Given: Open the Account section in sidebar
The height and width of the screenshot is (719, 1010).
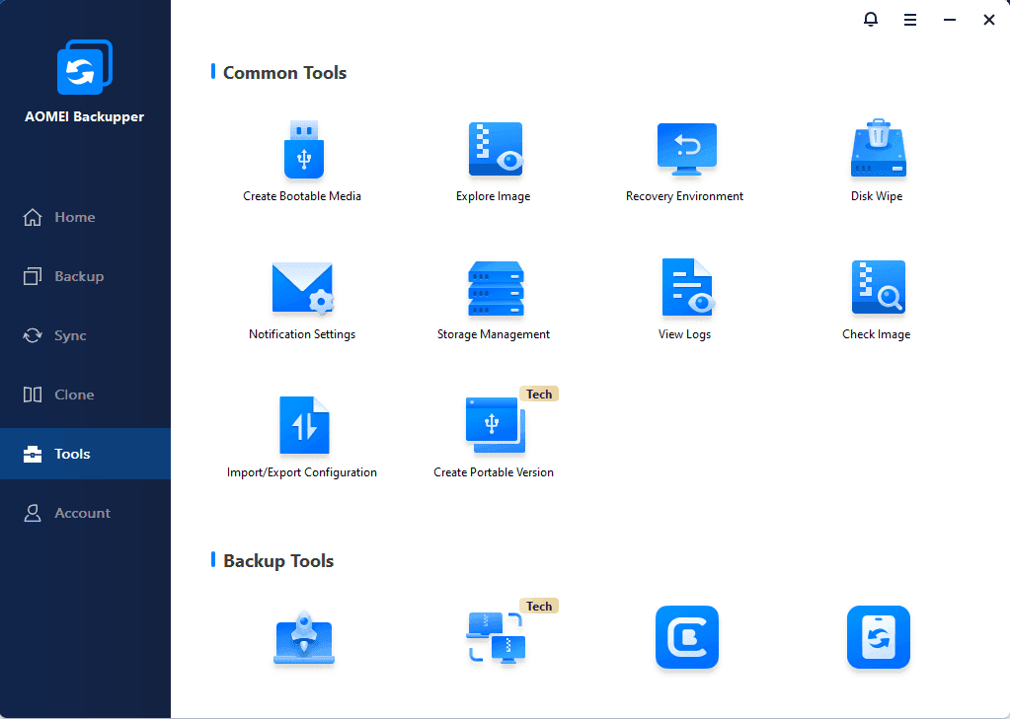Looking at the screenshot, I should [85, 513].
